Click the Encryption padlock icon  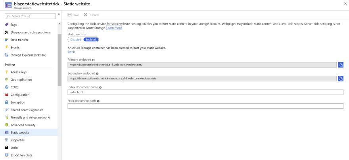tap(7, 102)
